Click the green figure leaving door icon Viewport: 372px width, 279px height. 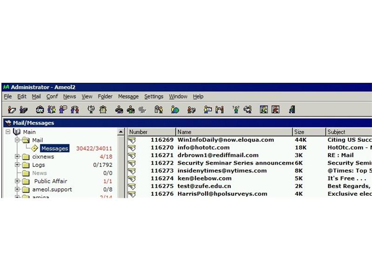[292, 110]
